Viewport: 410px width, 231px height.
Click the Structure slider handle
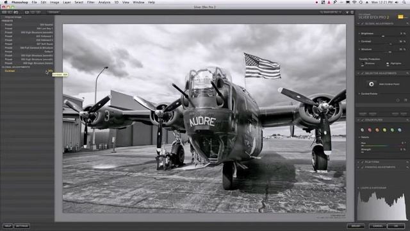coord(390,52)
